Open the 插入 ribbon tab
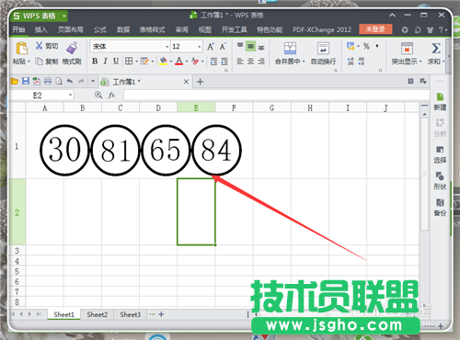460x340 pixels. (x=41, y=29)
